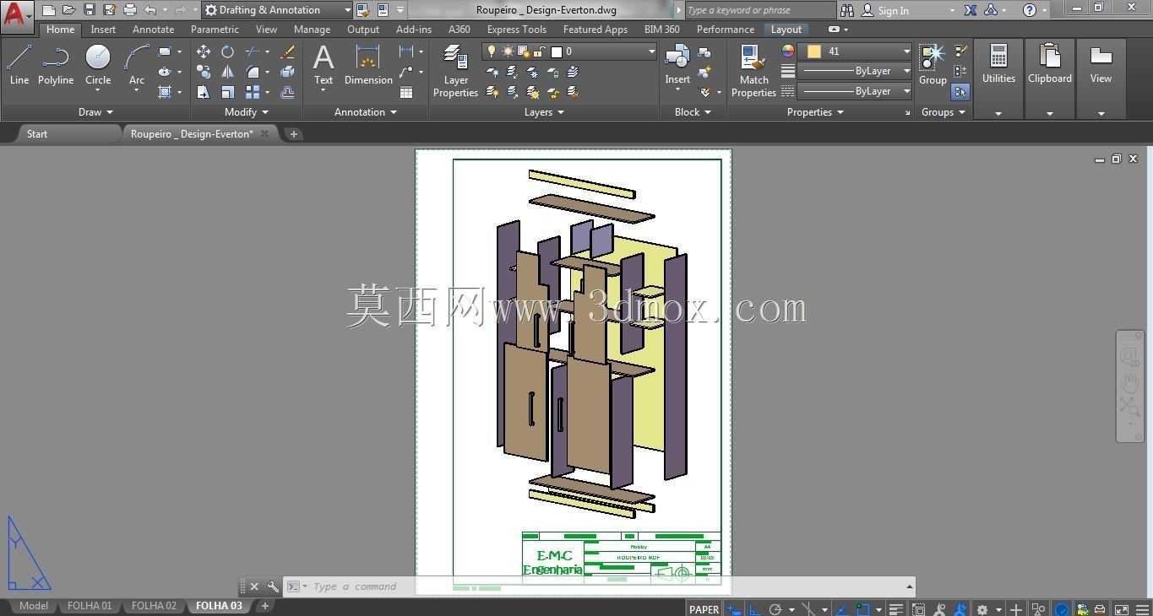Viewport: 1153px width, 616px height.
Task: Toggle lineweight display in status bar
Action: pyautogui.click(x=896, y=608)
